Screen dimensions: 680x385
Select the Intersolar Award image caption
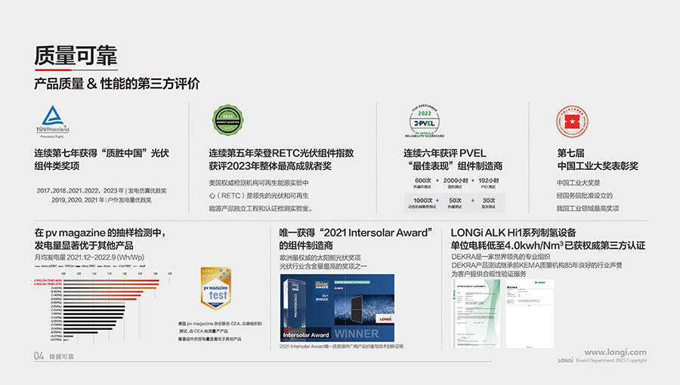(342, 346)
